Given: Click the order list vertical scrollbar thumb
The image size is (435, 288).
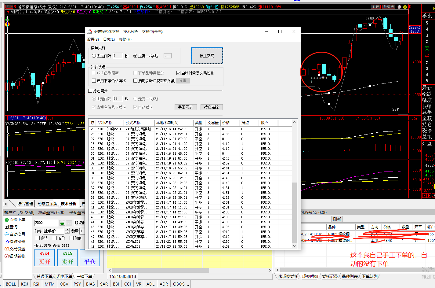Looking at the screenshot, I should tap(294, 212).
